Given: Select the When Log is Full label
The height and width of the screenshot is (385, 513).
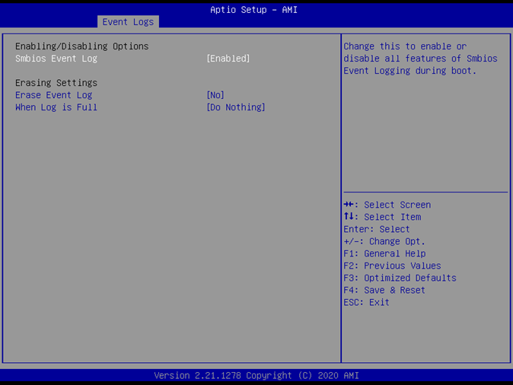Looking at the screenshot, I should point(56,107).
